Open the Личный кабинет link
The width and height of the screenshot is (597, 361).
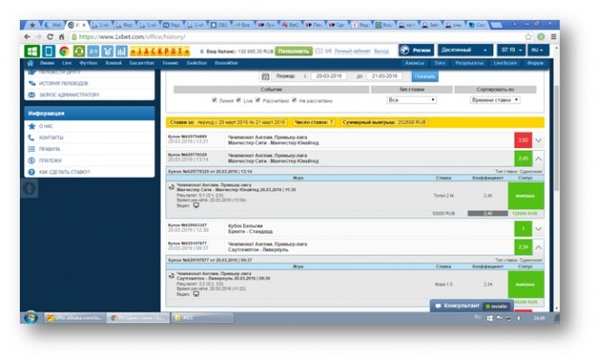coord(352,51)
